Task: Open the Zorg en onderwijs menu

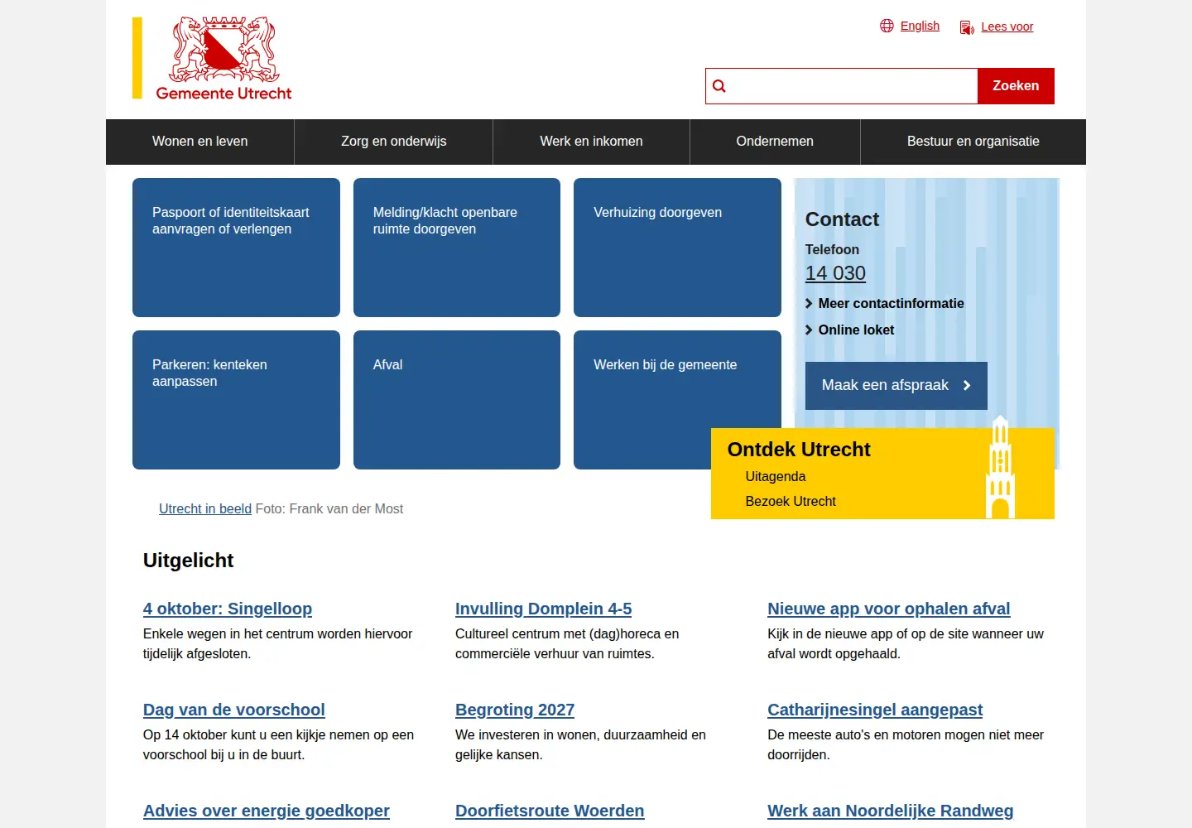Action: tap(394, 142)
